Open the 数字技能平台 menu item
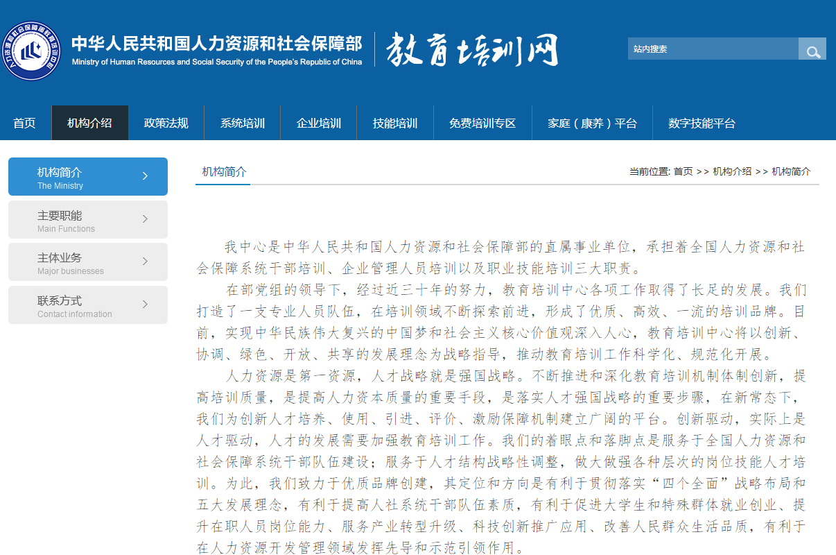836x555 pixels. point(702,123)
